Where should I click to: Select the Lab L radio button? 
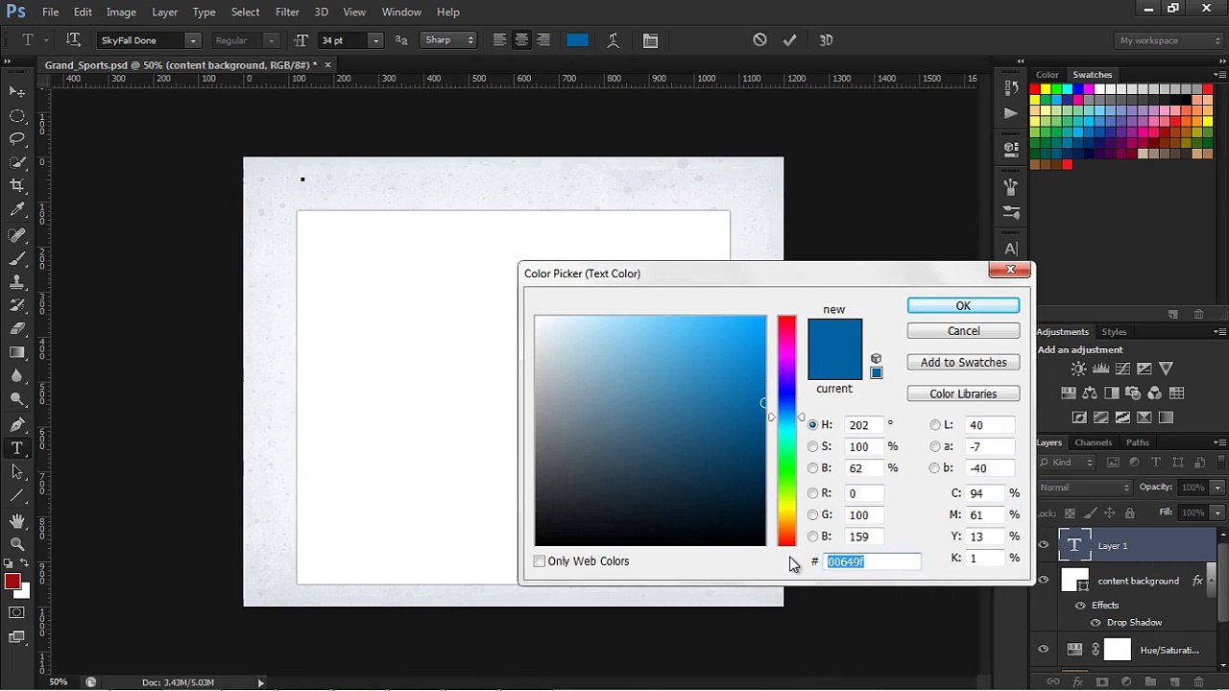click(935, 425)
